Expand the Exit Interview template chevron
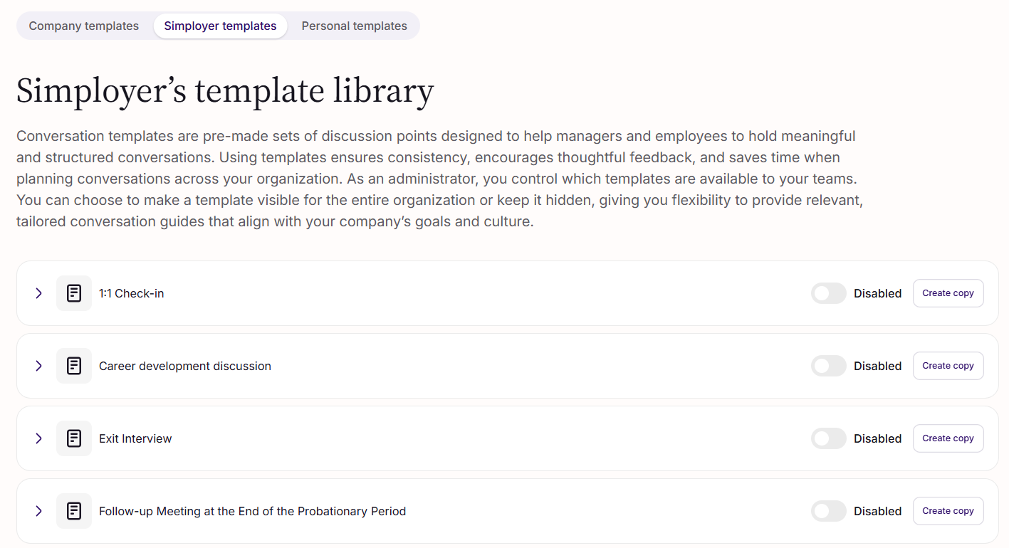Screen dimensions: 1009x548 38,438
